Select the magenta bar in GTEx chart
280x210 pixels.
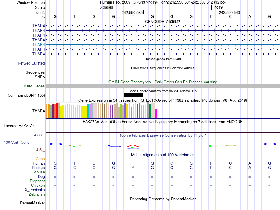pos(156,113)
